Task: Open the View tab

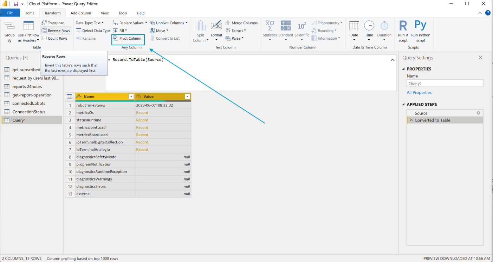Action: coord(104,13)
